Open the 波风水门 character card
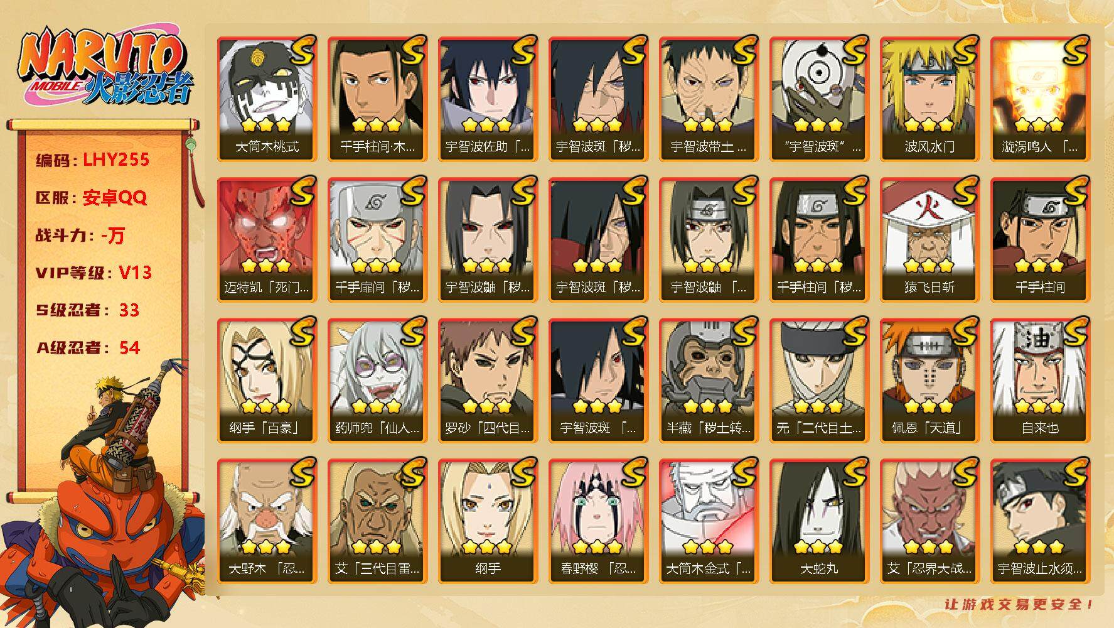 click(929, 99)
